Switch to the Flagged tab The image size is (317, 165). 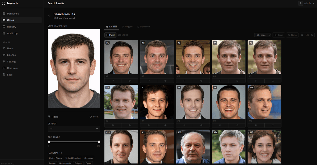[127, 27]
